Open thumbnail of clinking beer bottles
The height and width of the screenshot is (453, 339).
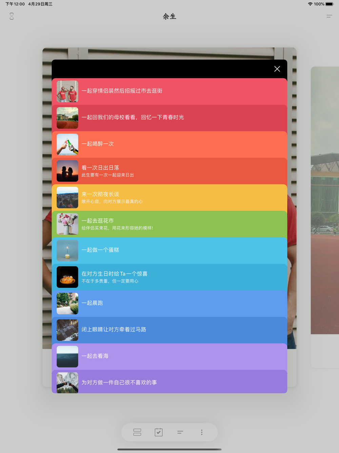coord(67,144)
